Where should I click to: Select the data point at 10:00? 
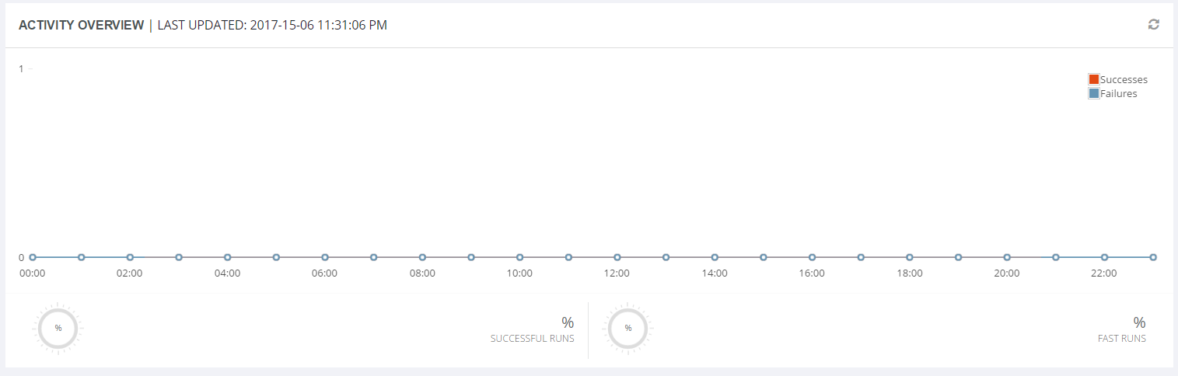tap(519, 257)
